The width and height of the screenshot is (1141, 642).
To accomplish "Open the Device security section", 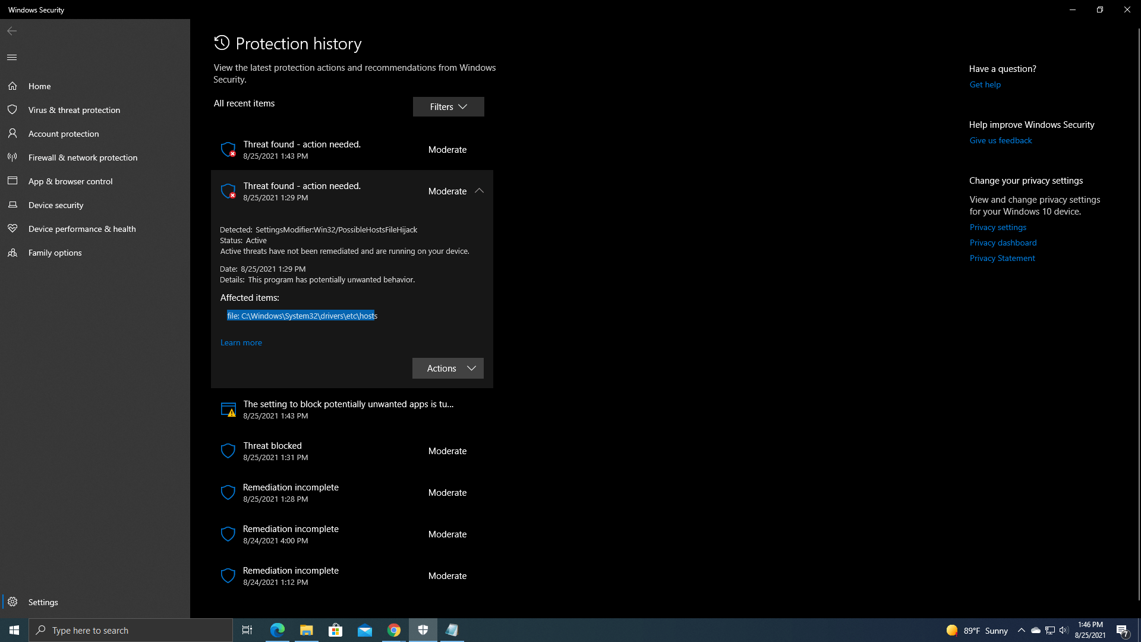I will (55, 205).
